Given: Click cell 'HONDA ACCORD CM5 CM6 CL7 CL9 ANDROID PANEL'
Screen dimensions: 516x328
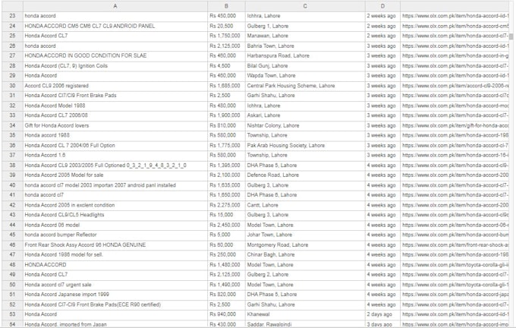Looking at the screenshot, I should pos(115,26).
